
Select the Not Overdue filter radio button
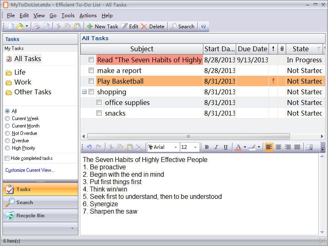coord(7,133)
